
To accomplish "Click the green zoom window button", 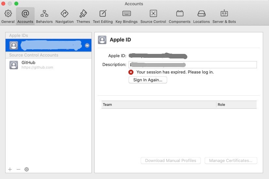I will (x=16, y=4).
